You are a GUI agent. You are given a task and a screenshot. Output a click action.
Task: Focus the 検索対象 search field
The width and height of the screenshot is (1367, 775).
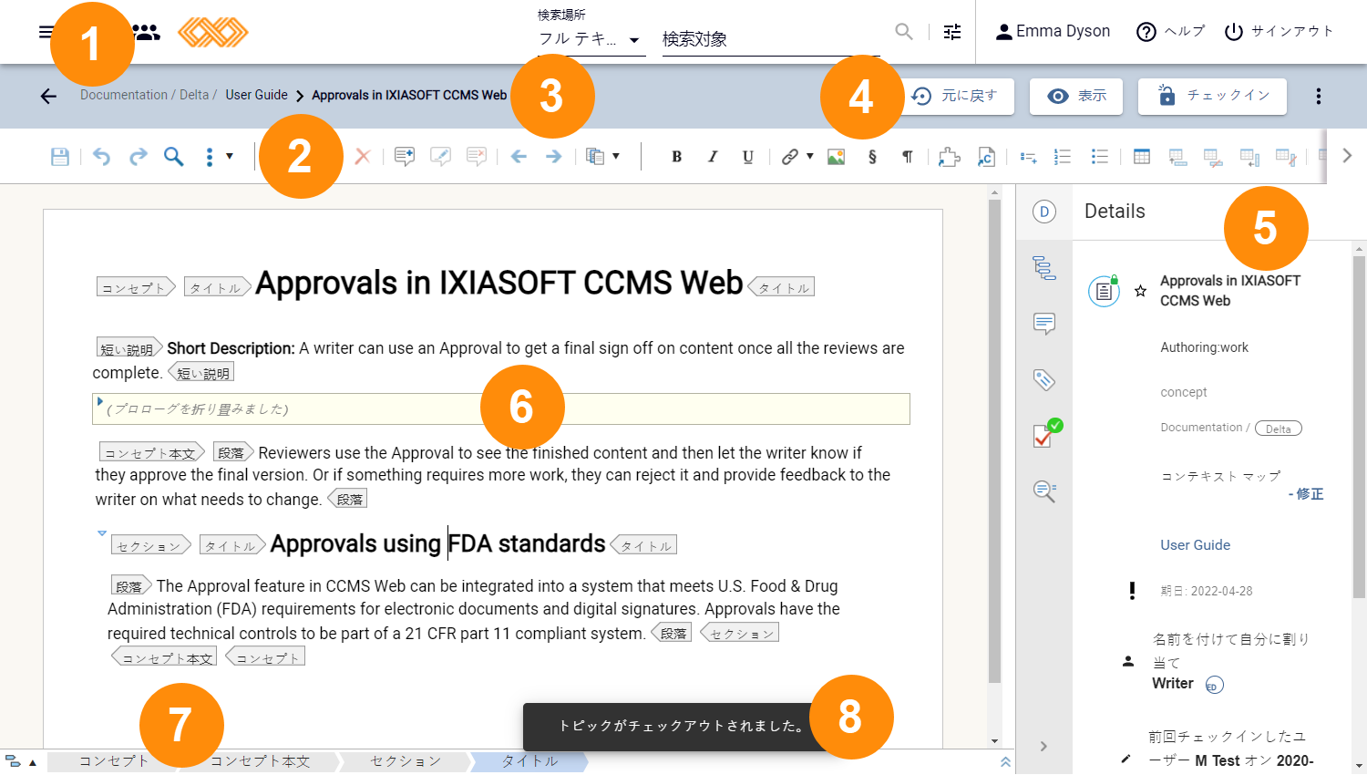click(x=771, y=39)
